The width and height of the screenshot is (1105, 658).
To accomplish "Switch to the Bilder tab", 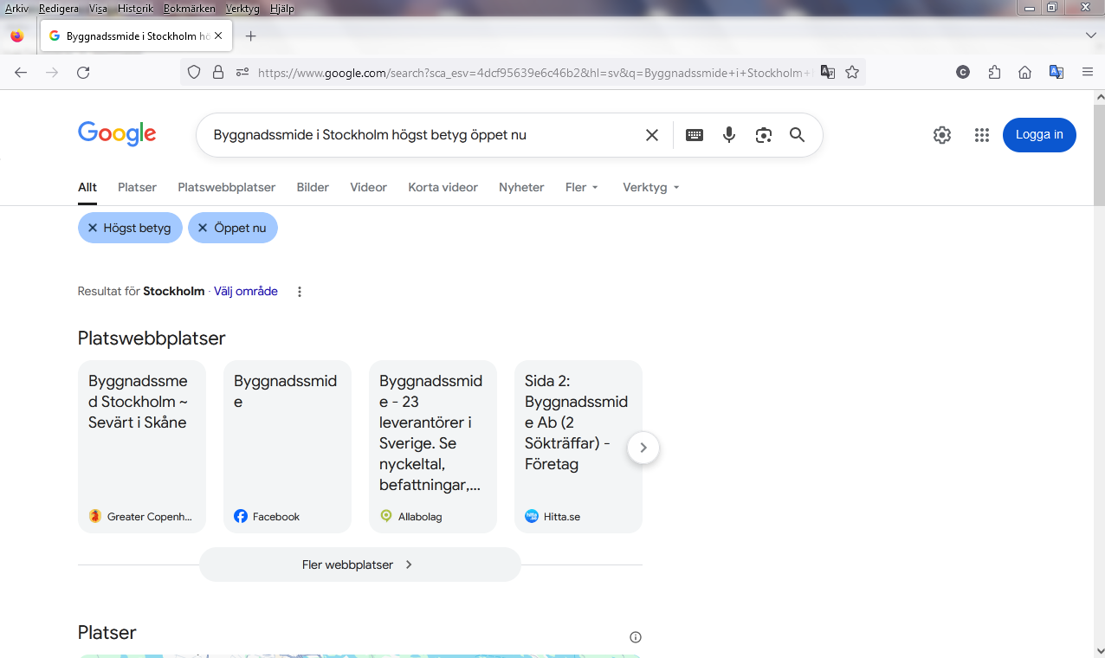I will pyautogui.click(x=313, y=187).
